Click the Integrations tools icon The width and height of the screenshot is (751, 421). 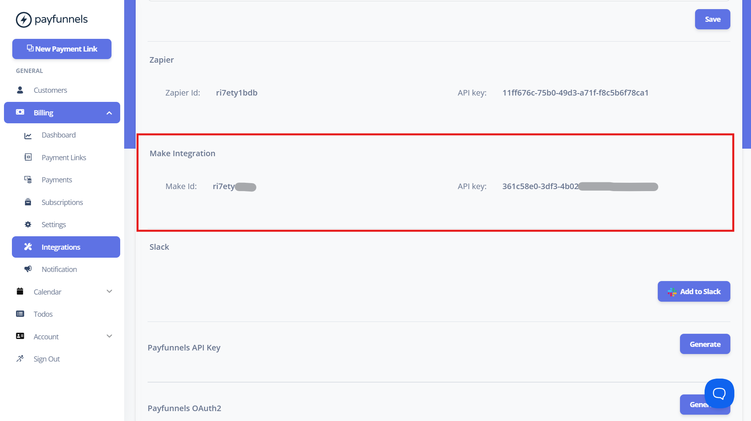[28, 247]
